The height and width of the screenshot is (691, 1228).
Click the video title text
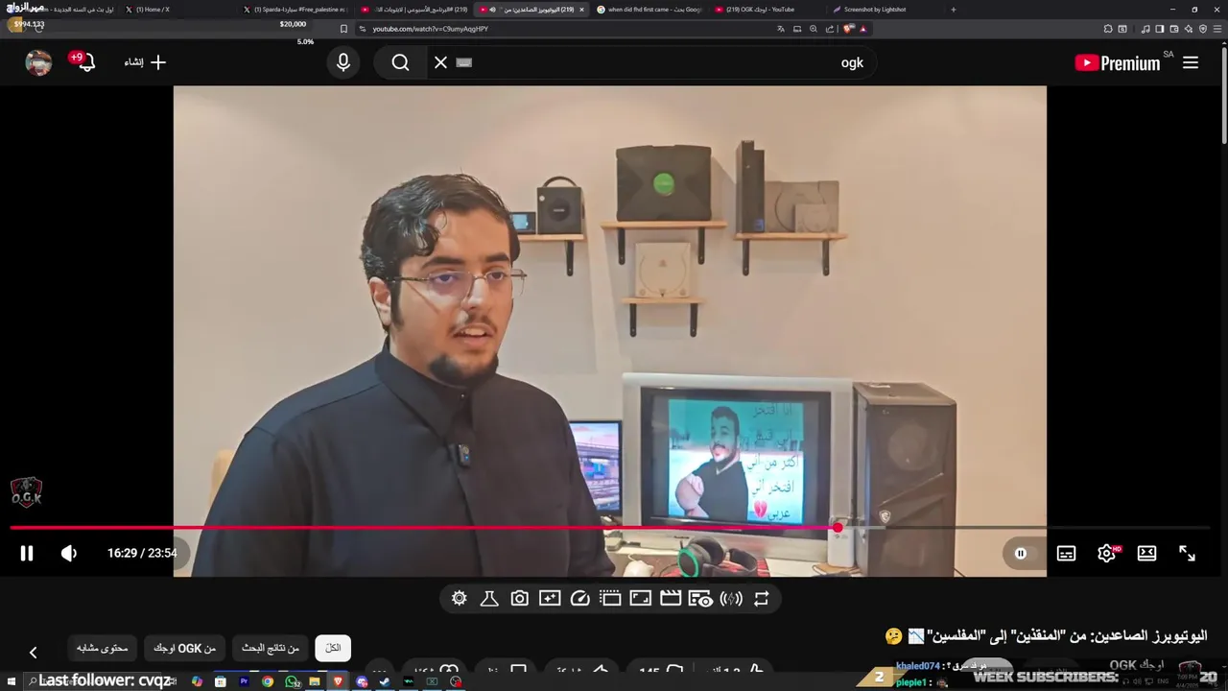coord(1045,635)
